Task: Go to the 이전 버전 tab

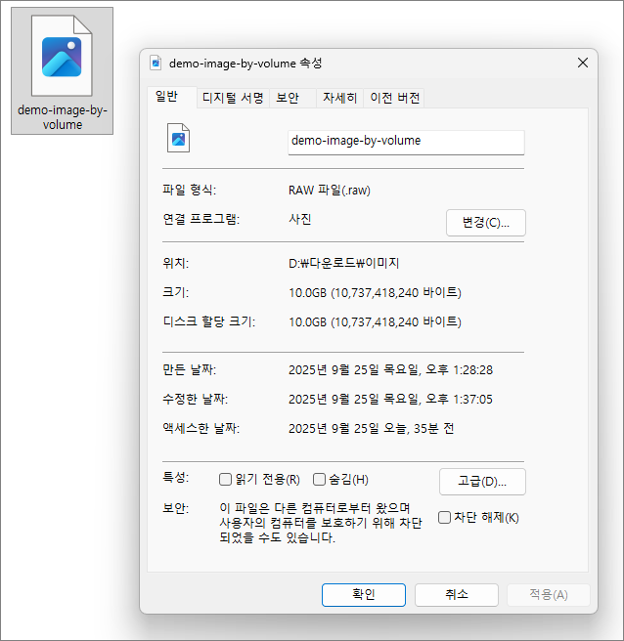Action: tap(395, 98)
